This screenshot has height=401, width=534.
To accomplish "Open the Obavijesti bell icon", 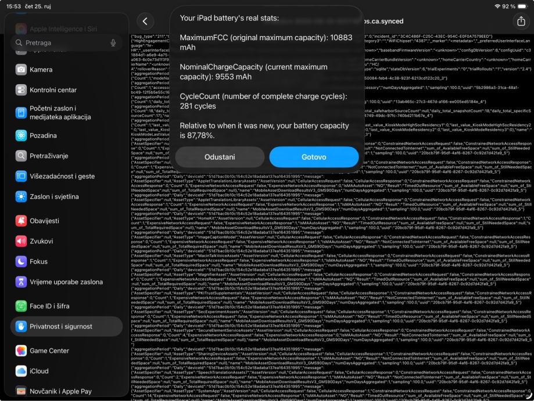I will [x=21, y=221].
